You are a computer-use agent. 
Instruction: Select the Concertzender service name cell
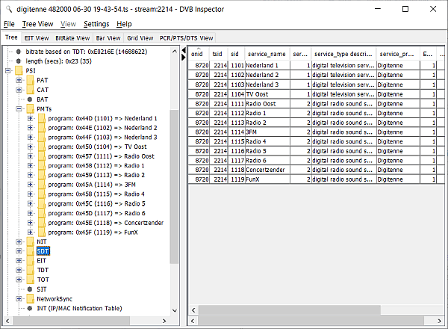(267, 170)
